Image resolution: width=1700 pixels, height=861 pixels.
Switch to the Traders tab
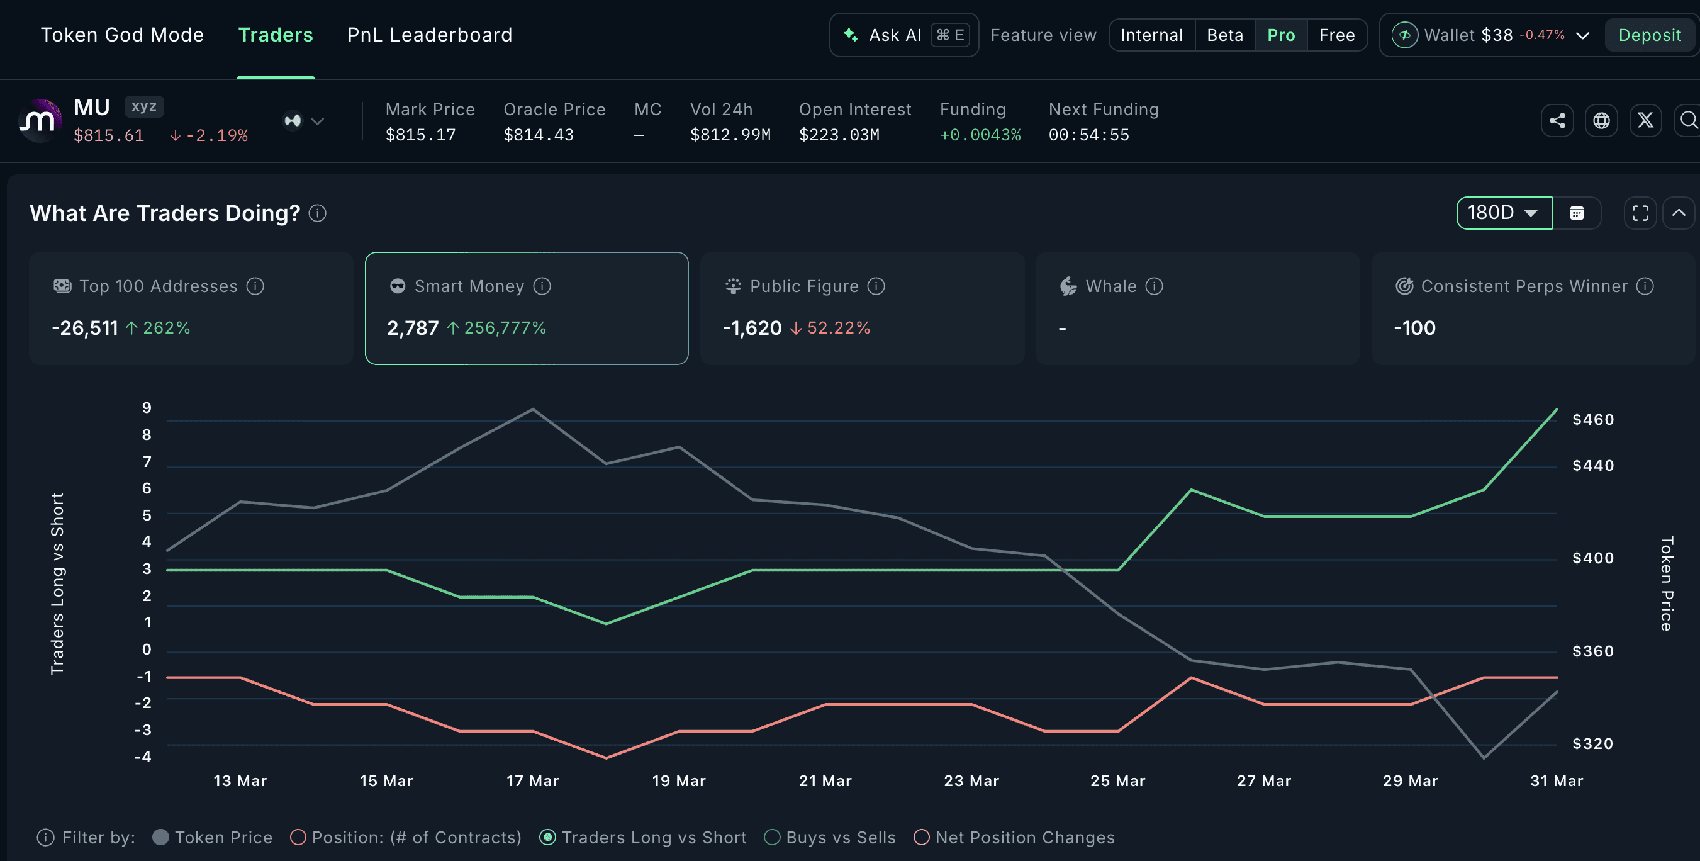pyautogui.click(x=275, y=35)
